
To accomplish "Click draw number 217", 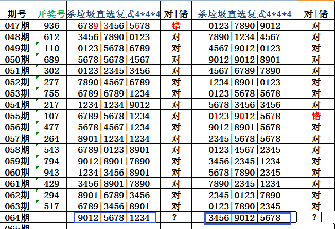I will point(51,105).
